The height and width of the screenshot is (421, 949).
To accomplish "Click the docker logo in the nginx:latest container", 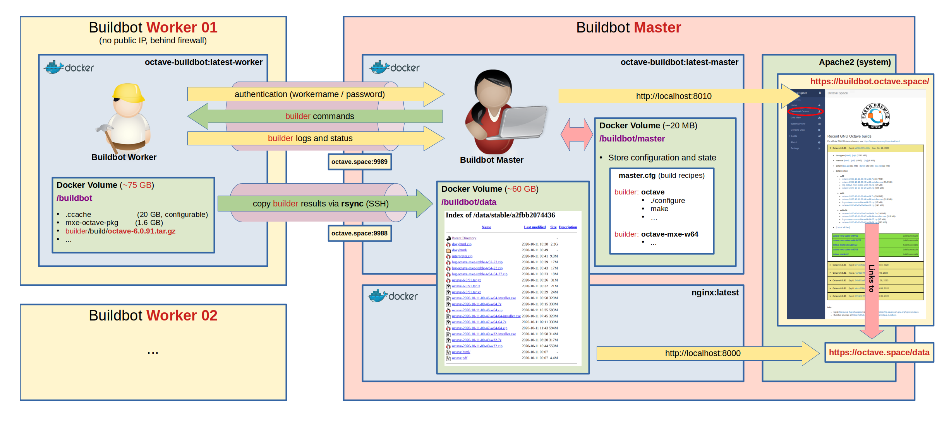I will click(x=393, y=296).
